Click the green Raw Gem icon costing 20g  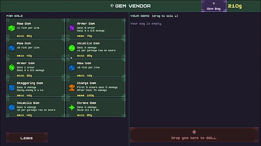(12, 28)
